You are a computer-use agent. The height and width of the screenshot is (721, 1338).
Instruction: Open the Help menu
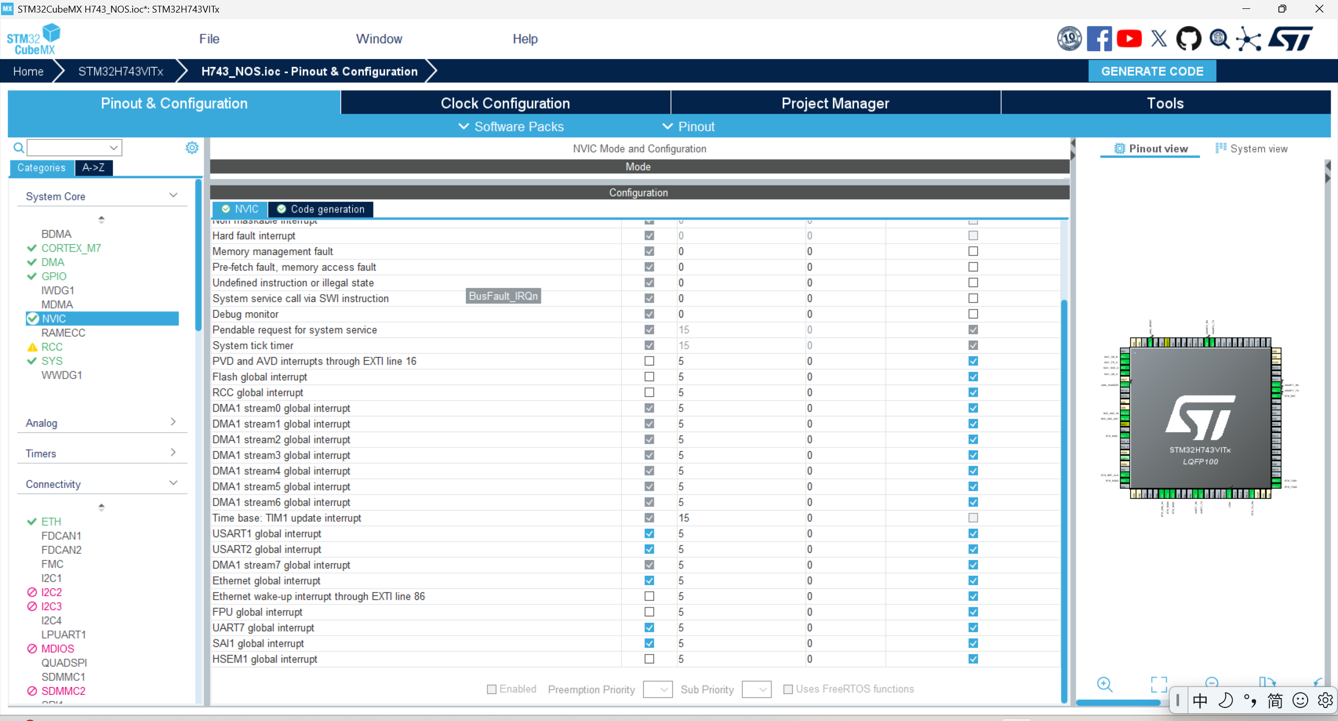pyautogui.click(x=525, y=39)
